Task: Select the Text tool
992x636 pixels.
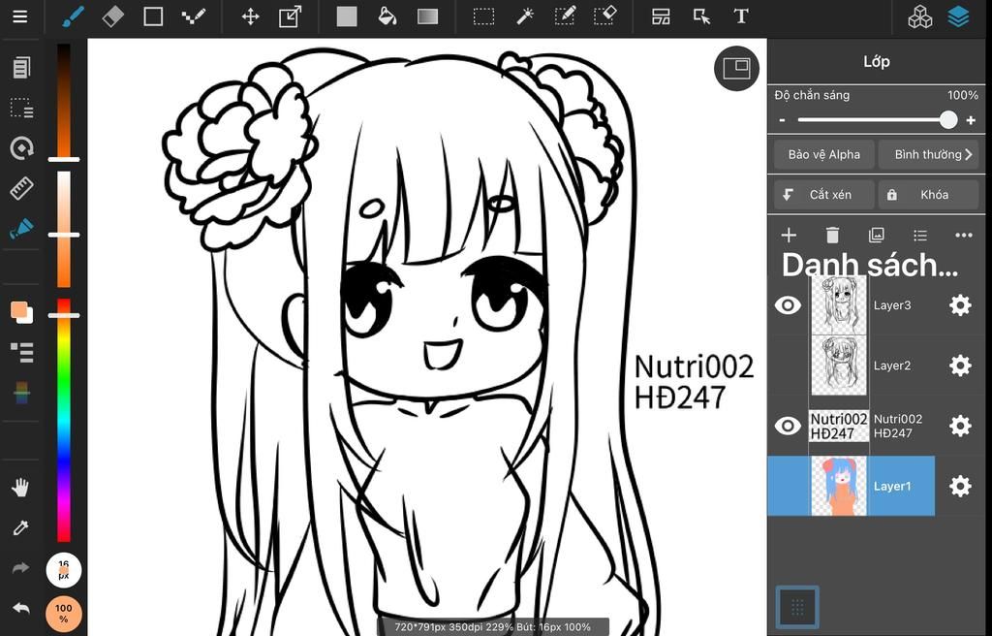Action: [741, 16]
